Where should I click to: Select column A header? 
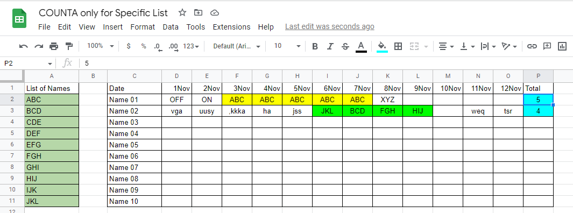pos(52,76)
